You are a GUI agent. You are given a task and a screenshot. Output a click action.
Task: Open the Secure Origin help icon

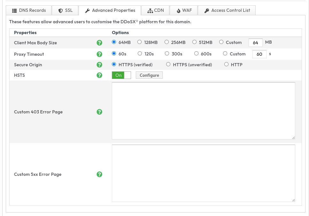tap(99, 65)
